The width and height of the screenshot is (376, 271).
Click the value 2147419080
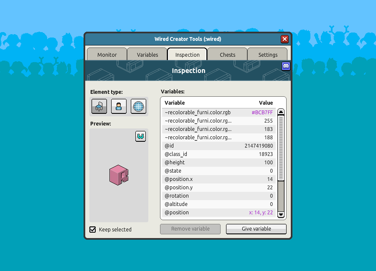(x=259, y=146)
